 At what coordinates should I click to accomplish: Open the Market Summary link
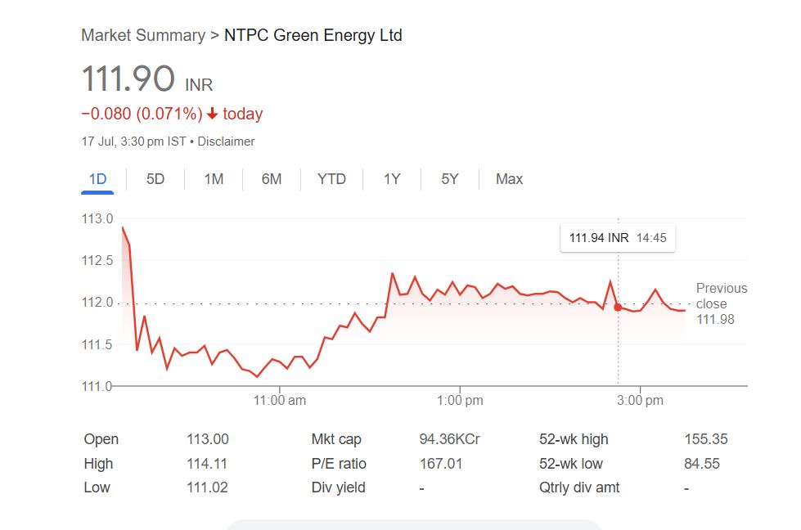coord(143,35)
